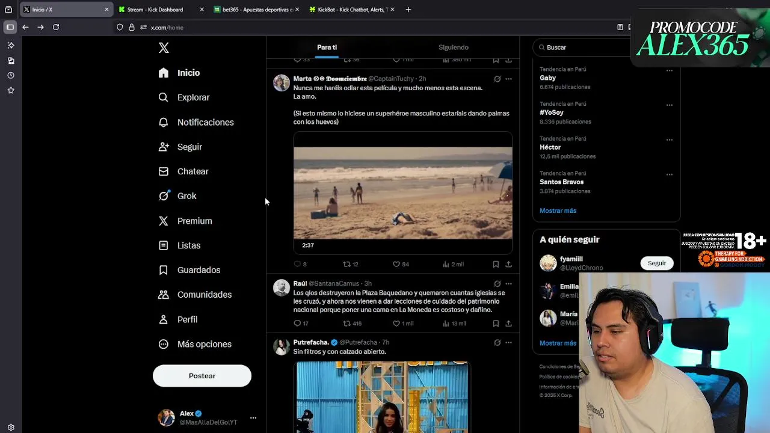Repost Marta's post with 12 reposts
This screenshot has width=770, height=433.
click(x=350, y=264)
